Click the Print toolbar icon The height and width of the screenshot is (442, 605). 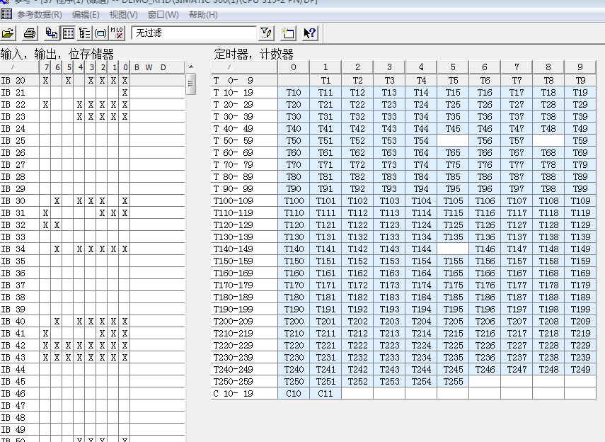[x=29, y=33]
